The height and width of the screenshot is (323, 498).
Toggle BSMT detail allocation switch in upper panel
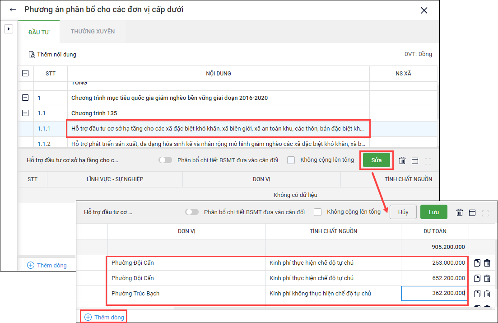[166, 160]
